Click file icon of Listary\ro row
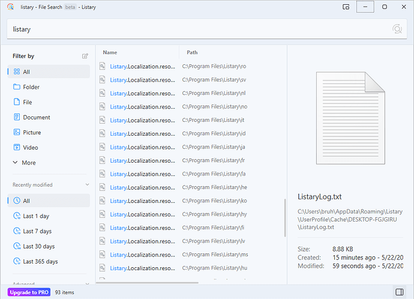Viewport: 414px width, 299px height. (x=102, y=66)
